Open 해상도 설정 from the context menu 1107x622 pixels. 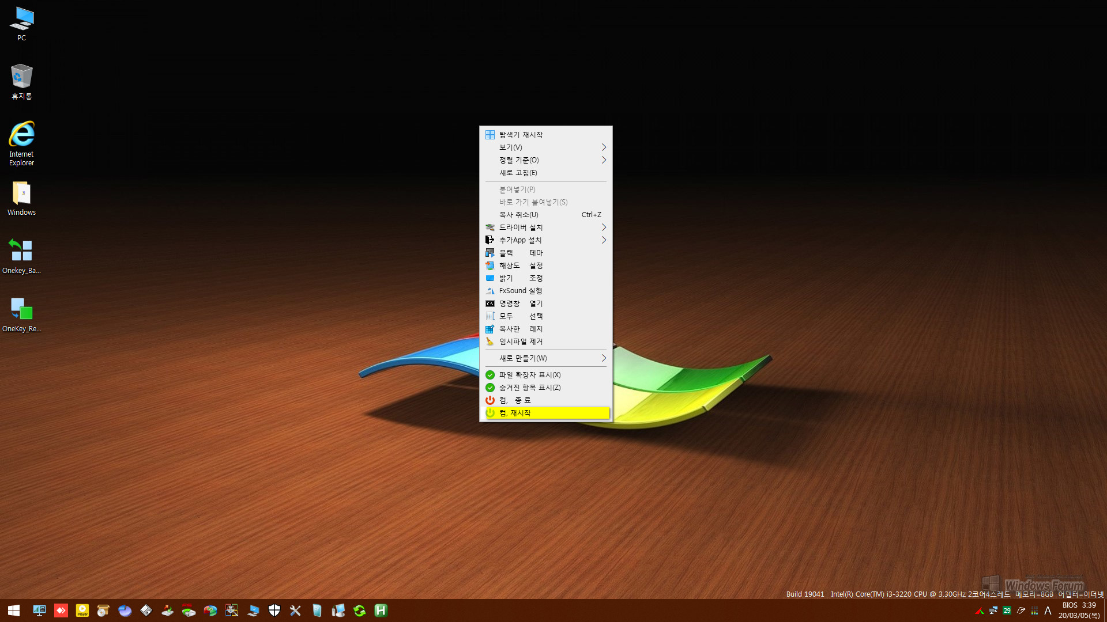(x=545, y=266)
